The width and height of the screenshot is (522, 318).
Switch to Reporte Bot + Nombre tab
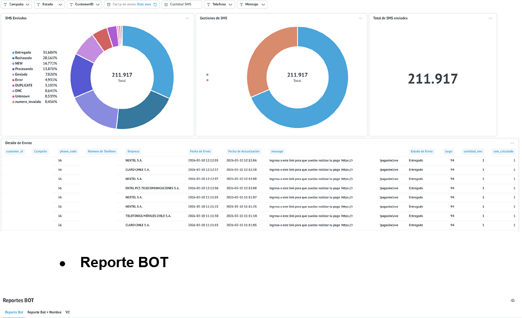[45, 312]
